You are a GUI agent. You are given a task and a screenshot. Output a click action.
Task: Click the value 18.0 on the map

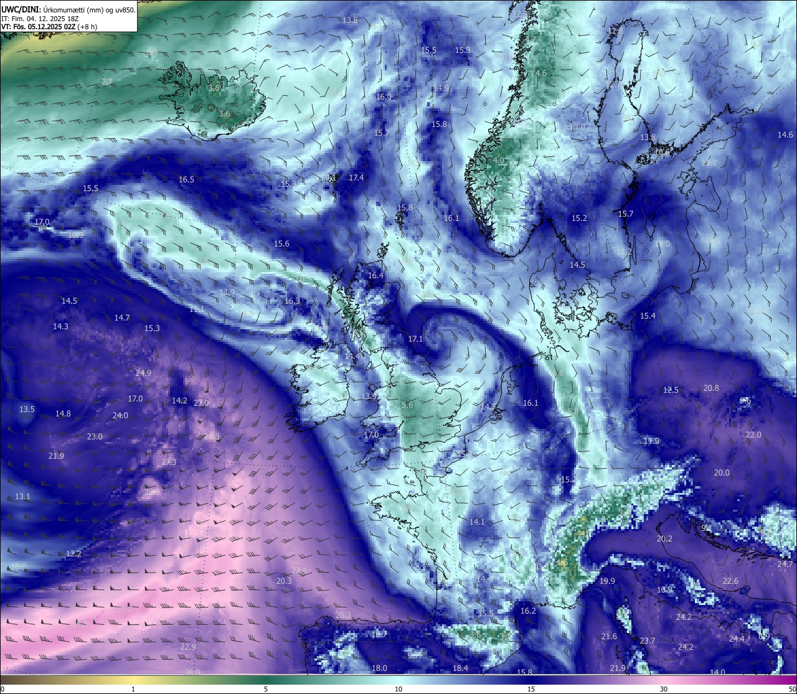click(379, 668)
